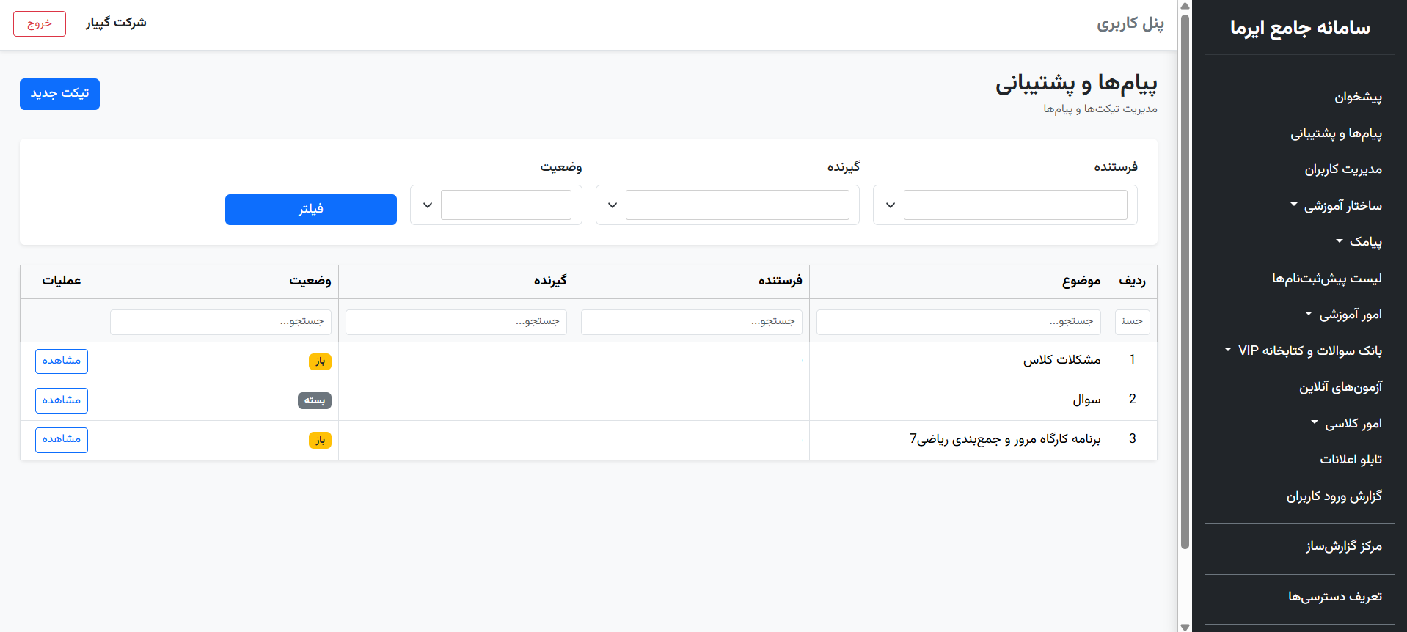The width and height of the screenshot is (1407, 632).
Task: Click the پنل کاربری header text
Action: pyautogui.click(x=1130, y=24)
